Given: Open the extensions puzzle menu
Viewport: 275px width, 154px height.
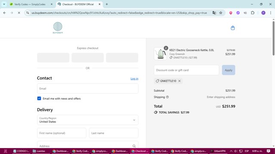Looking at the screenshot, I should point(253,13).
